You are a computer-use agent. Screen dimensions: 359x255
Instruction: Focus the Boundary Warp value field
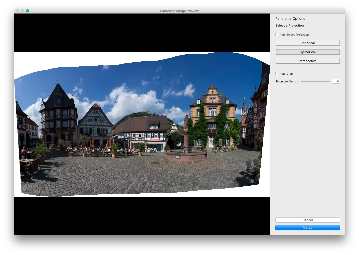pos(336,81)
